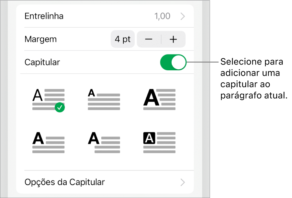292x198 pixels.
Task: Click the Capitular label text
Action: tap(42, 62)
